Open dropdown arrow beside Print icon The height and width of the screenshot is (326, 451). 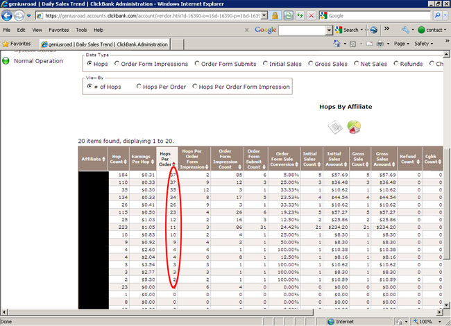click(388, 44)
